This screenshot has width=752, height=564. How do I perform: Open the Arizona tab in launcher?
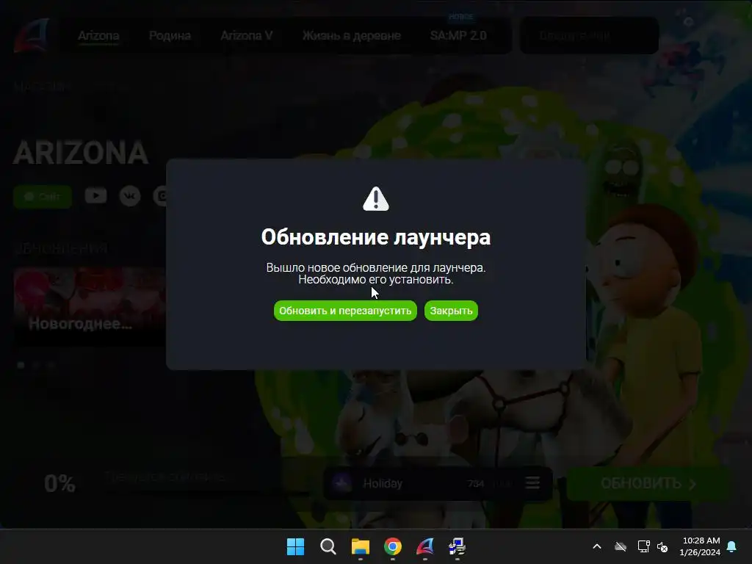pyautogui.click(x=99, y=35)
